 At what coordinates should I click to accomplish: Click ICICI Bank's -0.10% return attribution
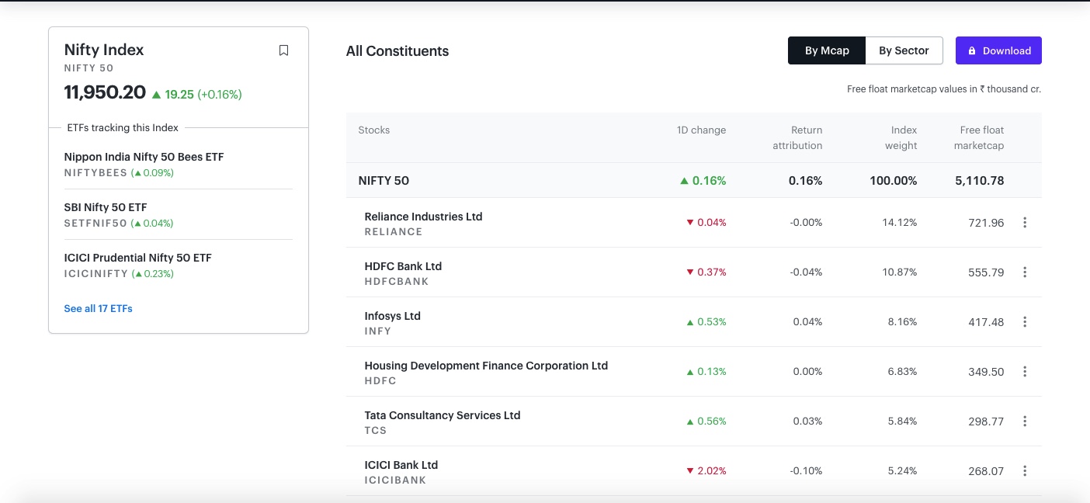(x=806, y=471)
